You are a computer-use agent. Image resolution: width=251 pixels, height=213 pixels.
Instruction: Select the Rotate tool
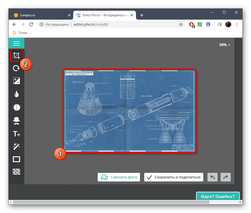pos(16,68)
